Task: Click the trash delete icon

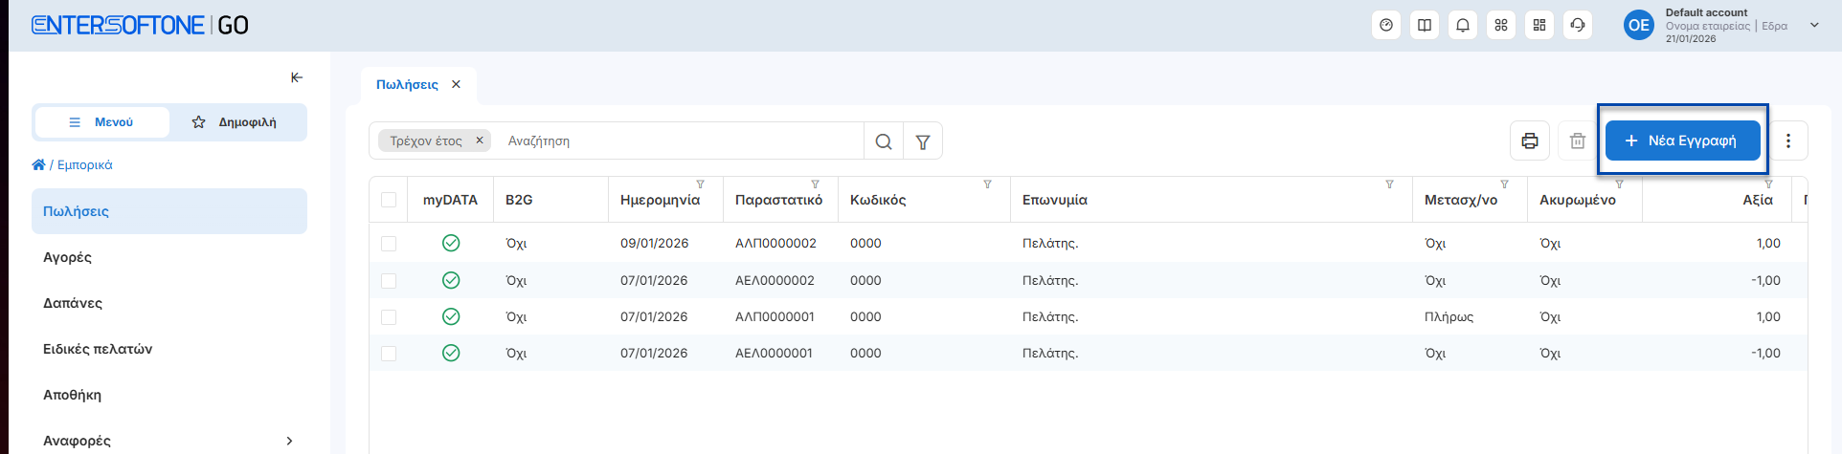Action: [1578, 141]
